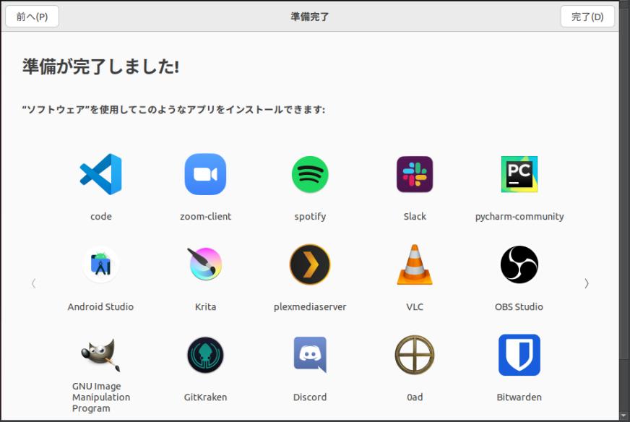Screen dimensions: 630x422
Task: Click the "code" app label
Action: [x=101, y=216]
